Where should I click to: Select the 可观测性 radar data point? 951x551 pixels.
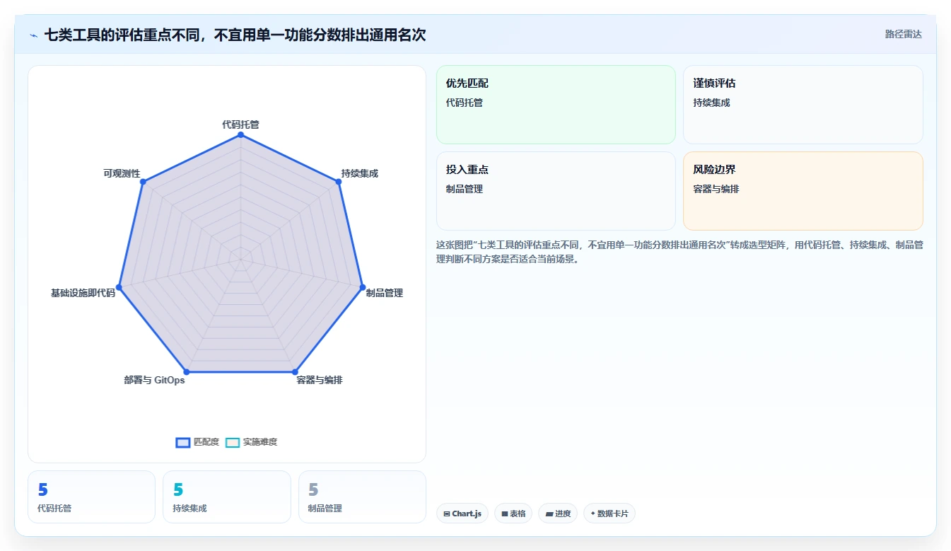click(143, 182)
